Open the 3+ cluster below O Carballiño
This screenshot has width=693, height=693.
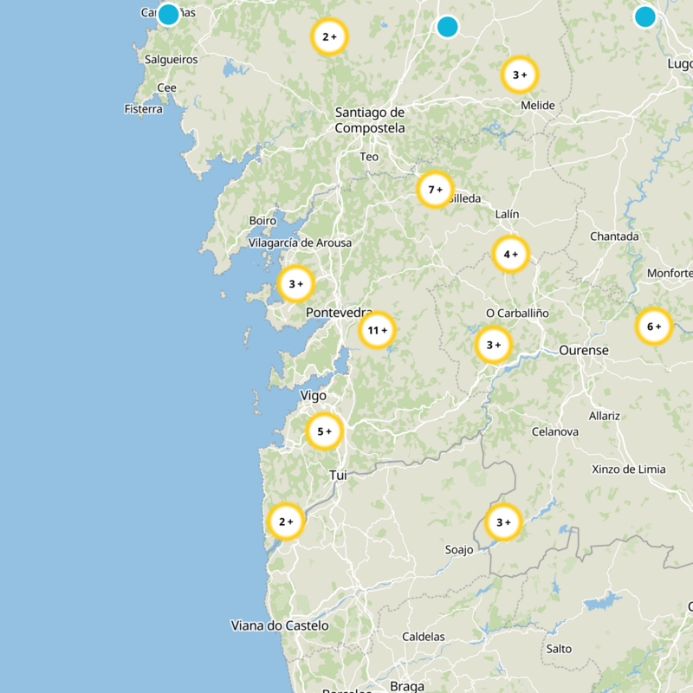[493, 345]
